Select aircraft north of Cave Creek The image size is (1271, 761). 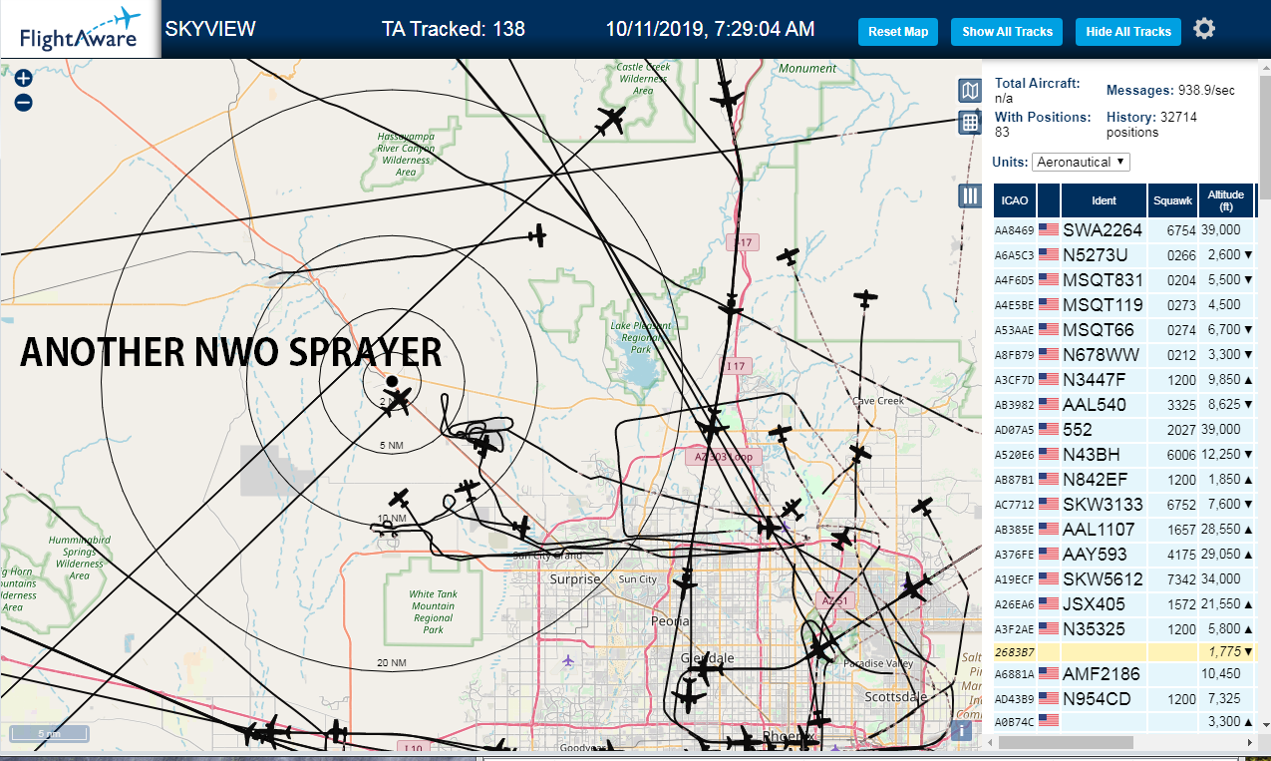(x=866, y=298)
